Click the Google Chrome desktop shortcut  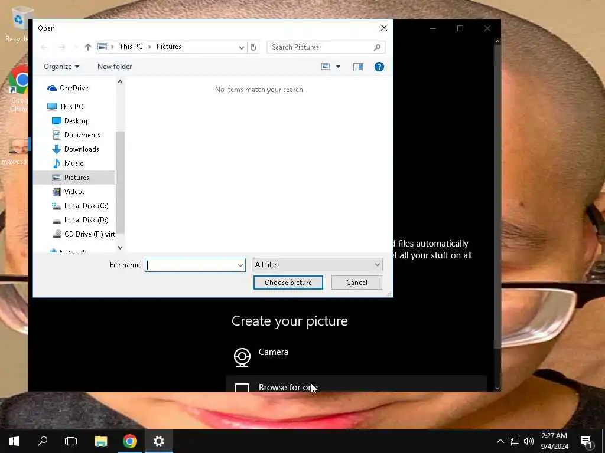coord(18,88)
